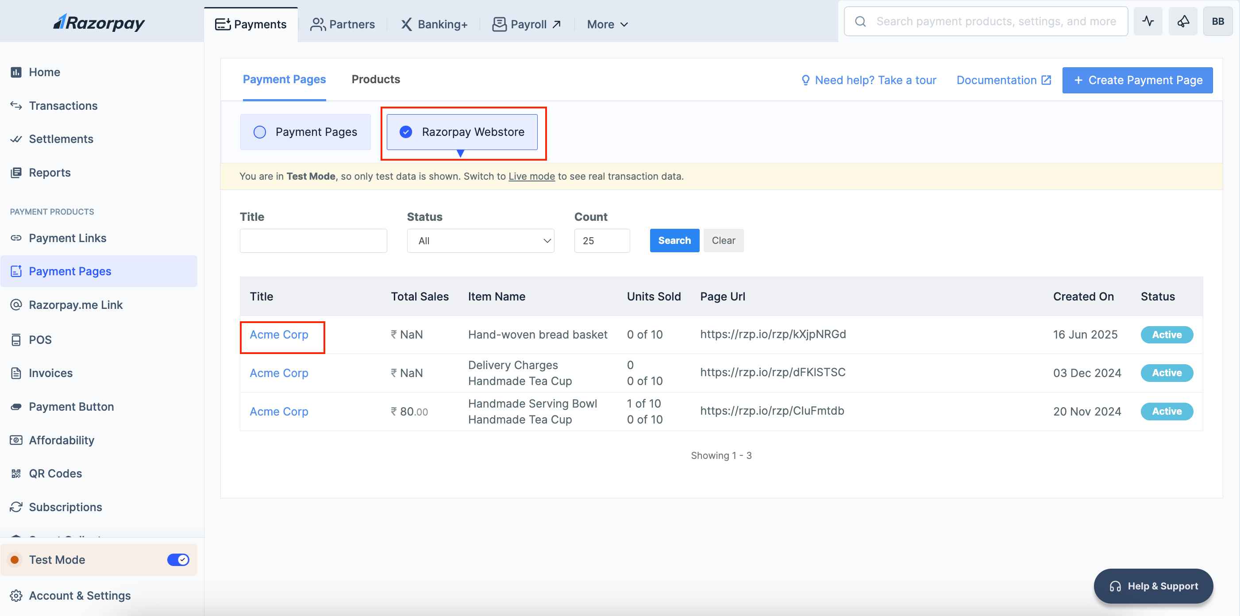The height and width of the screenshot is (616, 1240).
Task: Click the lightbulb tour icon
Action: (805, 81)
